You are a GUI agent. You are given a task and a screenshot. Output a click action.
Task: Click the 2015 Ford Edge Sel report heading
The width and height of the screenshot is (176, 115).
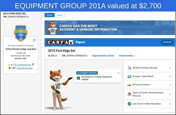62,51
